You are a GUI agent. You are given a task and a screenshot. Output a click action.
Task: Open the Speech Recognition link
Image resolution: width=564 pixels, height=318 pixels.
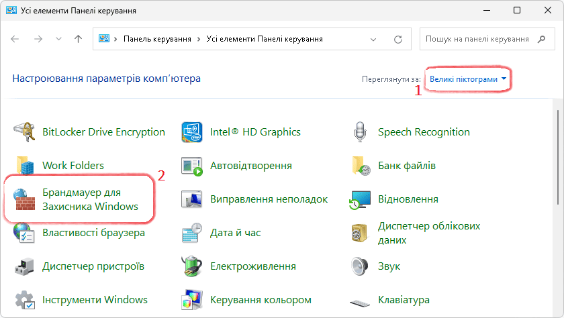(x=424, y=132)
